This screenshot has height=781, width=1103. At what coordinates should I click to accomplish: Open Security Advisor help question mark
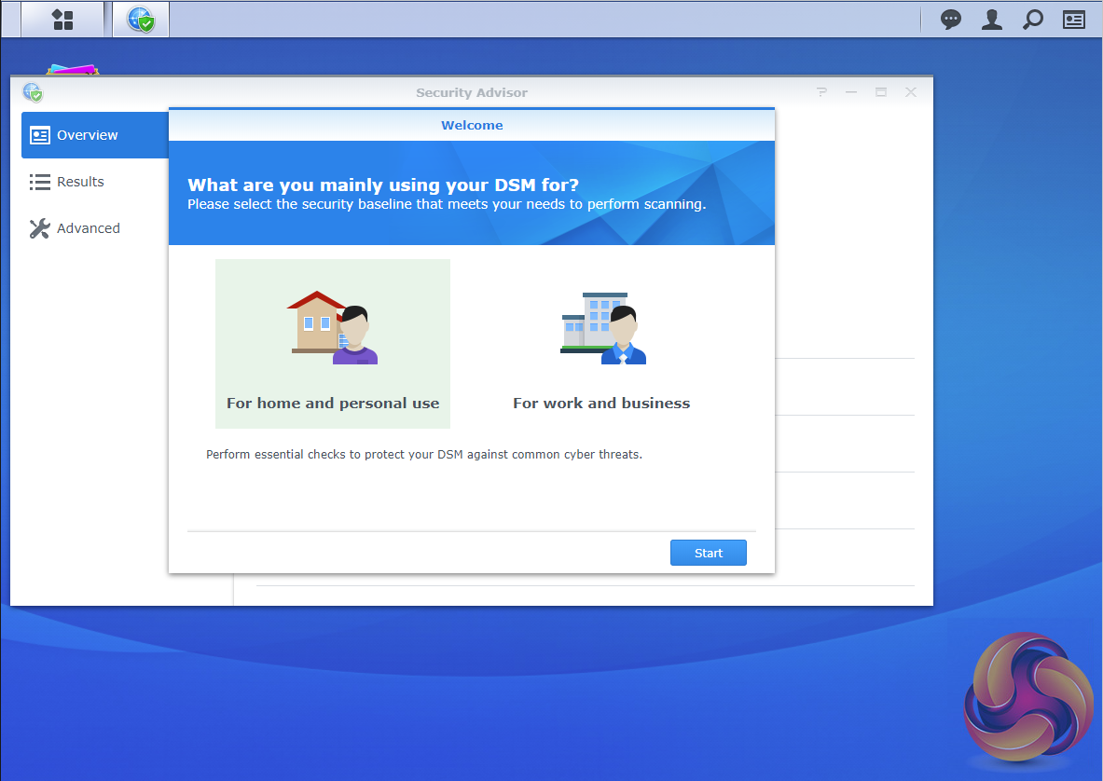(821, 92)
